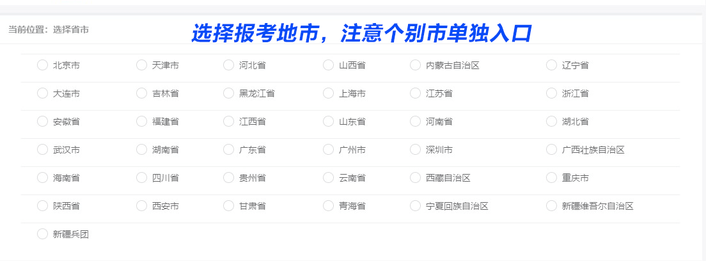
Task: Pick 四川省 province option
Action: click(x=142, y=178)
